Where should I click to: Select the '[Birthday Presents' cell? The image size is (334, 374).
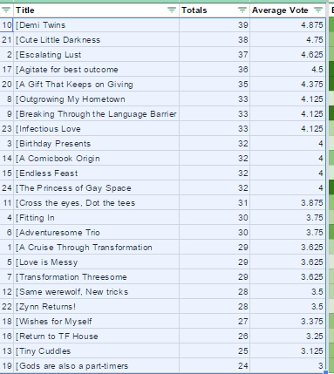point(97,144)
